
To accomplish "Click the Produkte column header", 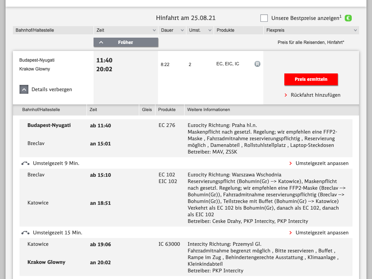I will pyautogui.click(x=225, y=30).
